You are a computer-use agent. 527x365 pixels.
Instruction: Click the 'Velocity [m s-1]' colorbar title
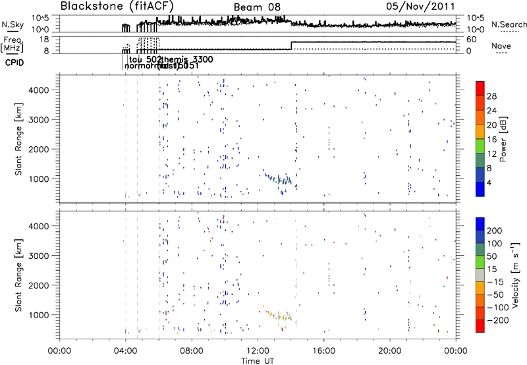click(516, 275)
